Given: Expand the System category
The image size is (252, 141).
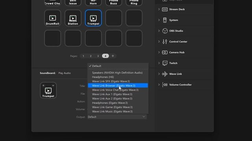Looking at the screenshot, I should pyautogui.click(x=159, y=20).
